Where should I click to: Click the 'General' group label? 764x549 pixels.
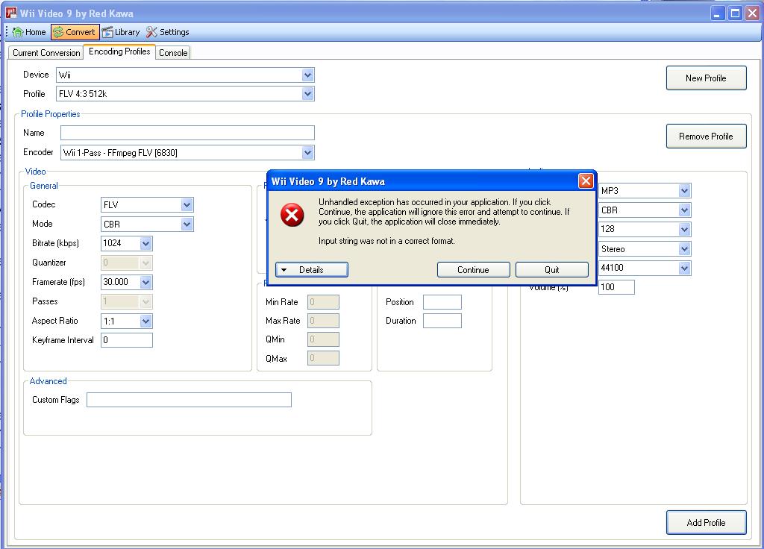point(44,186)
